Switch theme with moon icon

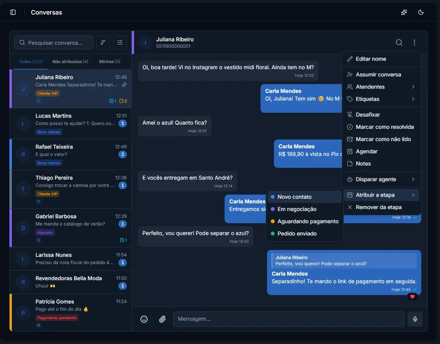(421, 12)
